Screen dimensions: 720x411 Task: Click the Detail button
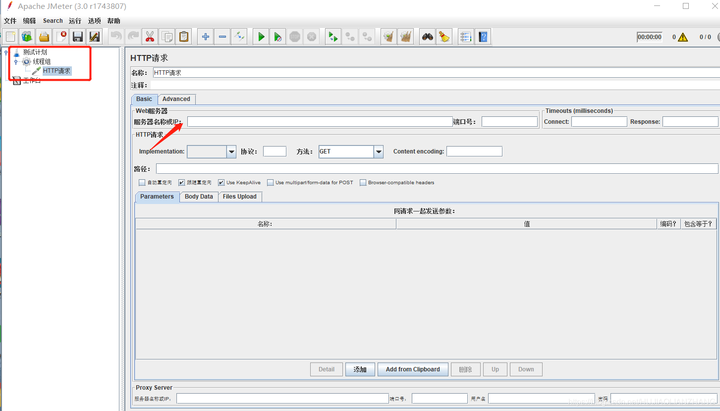pyautogui.click(x=327, y=369)
